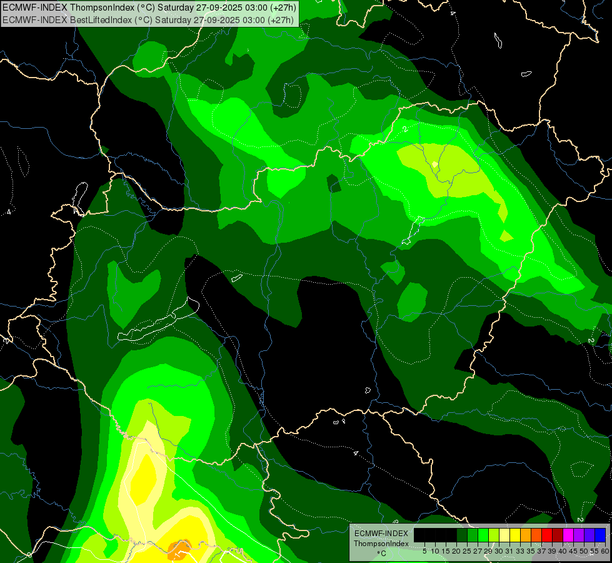The width and height of the screenshot is (612, 563).
Task: Click the bright red 37–39 legend swatch
Action: pyautogui.click(x=546, y=535)
